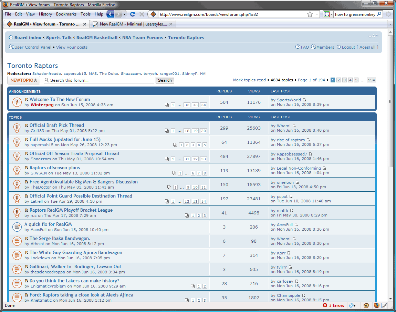Click the vertical scrollbar thumb
The height and width of the screenshot is (312, 396).
point(390,101)
